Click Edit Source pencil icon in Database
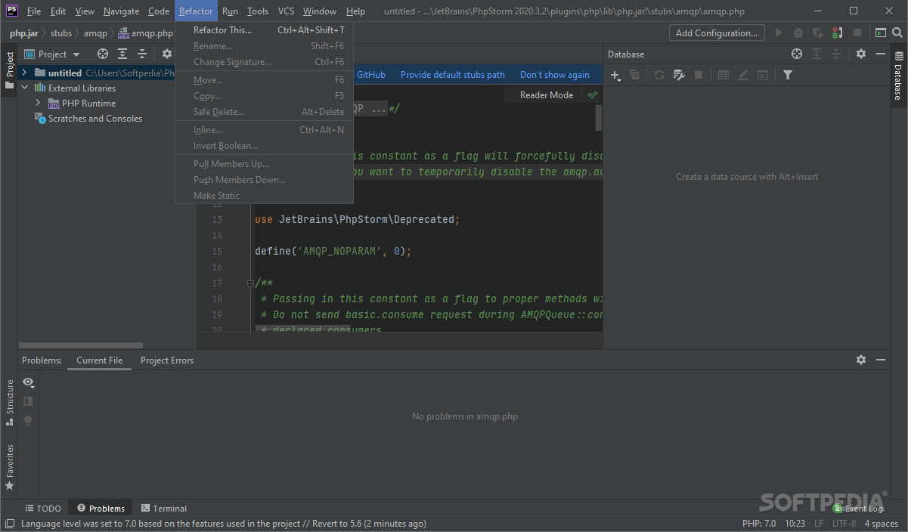The width and height of the screenshot is (908, 532). (x=743, y=75)
